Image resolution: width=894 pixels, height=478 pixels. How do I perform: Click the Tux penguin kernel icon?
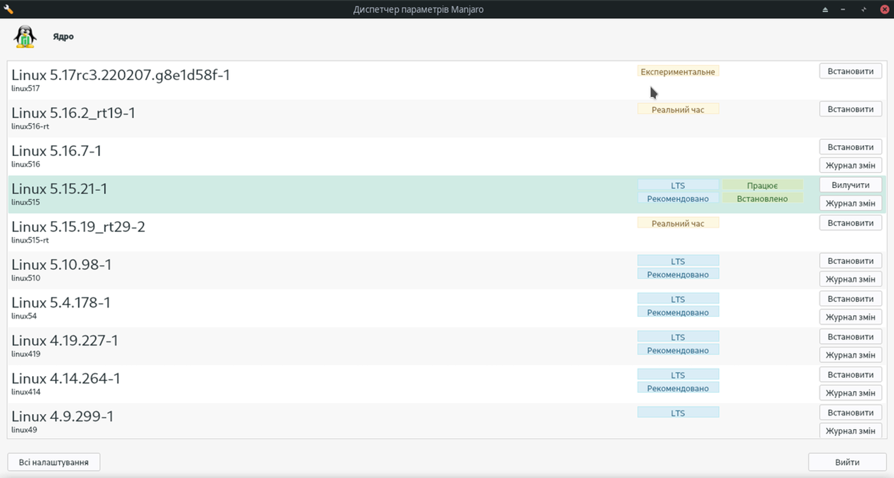click(25, 37)
